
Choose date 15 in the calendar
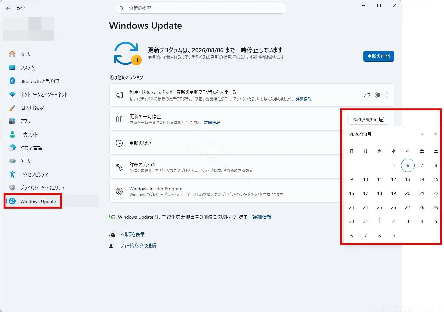click(x=436, y=179)
